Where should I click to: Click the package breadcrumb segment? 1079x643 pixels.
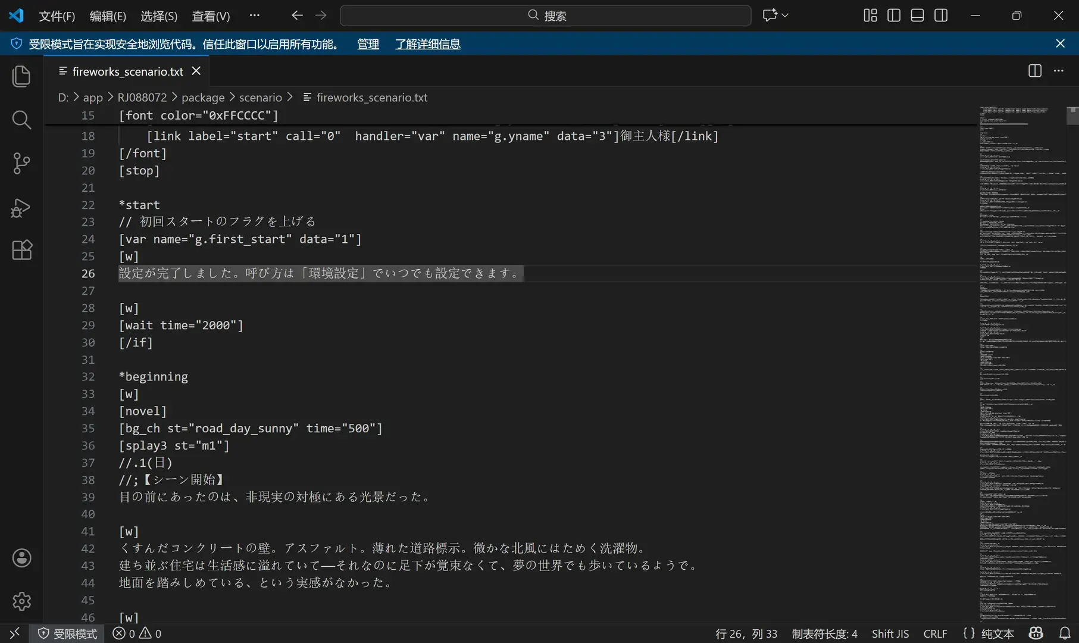[x=203, y=97]
